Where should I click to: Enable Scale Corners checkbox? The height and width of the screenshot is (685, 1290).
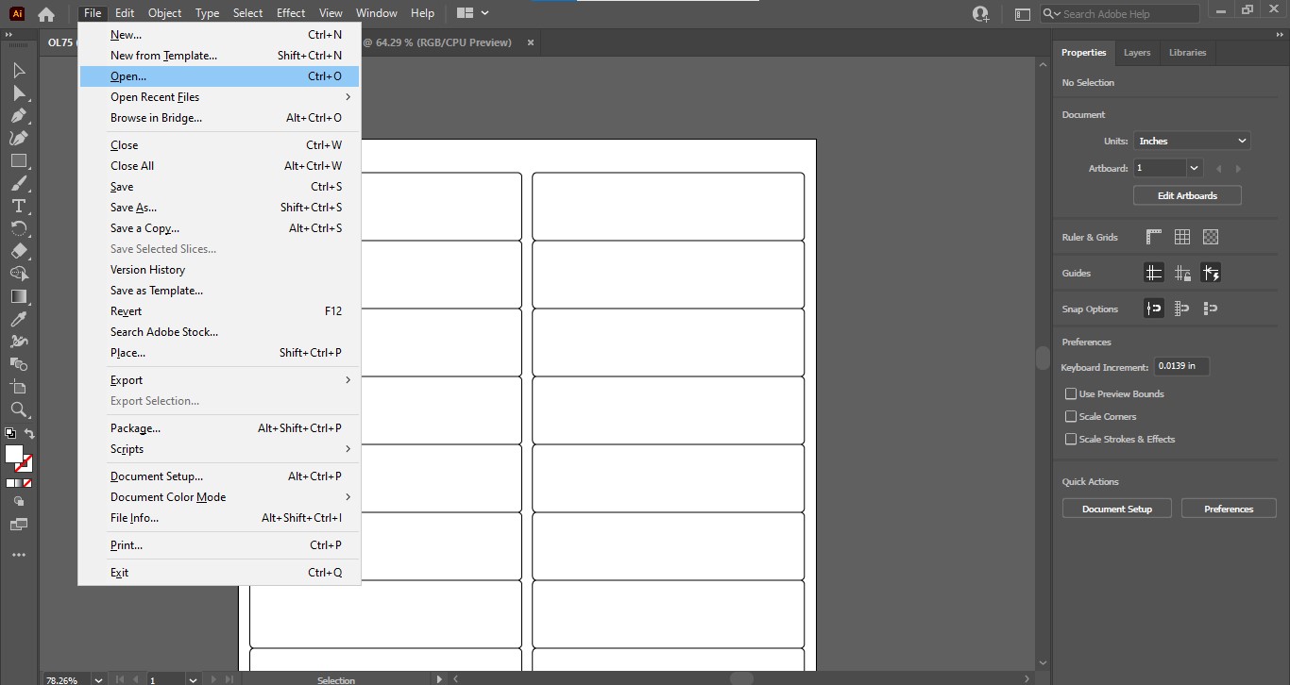coord(1071,416)
